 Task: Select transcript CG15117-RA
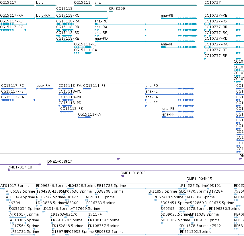click(x=17, y=18)
